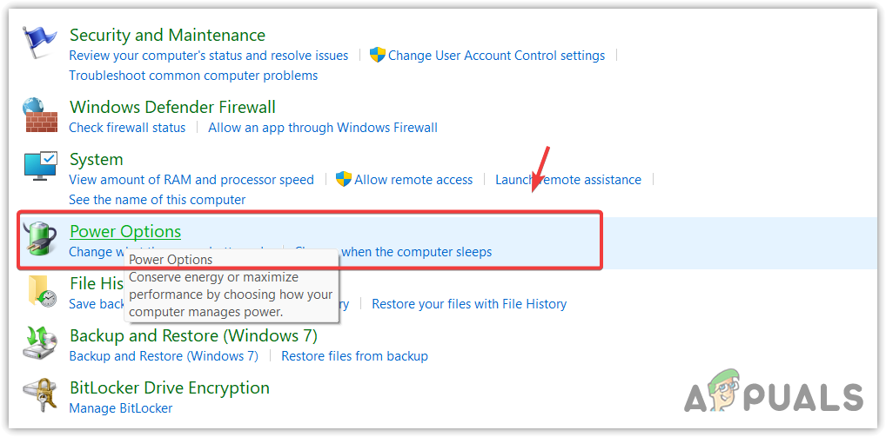Click the Backup and Restore icon
The height and width of the screenshot is (437, 886).
(x=40, y=343)
